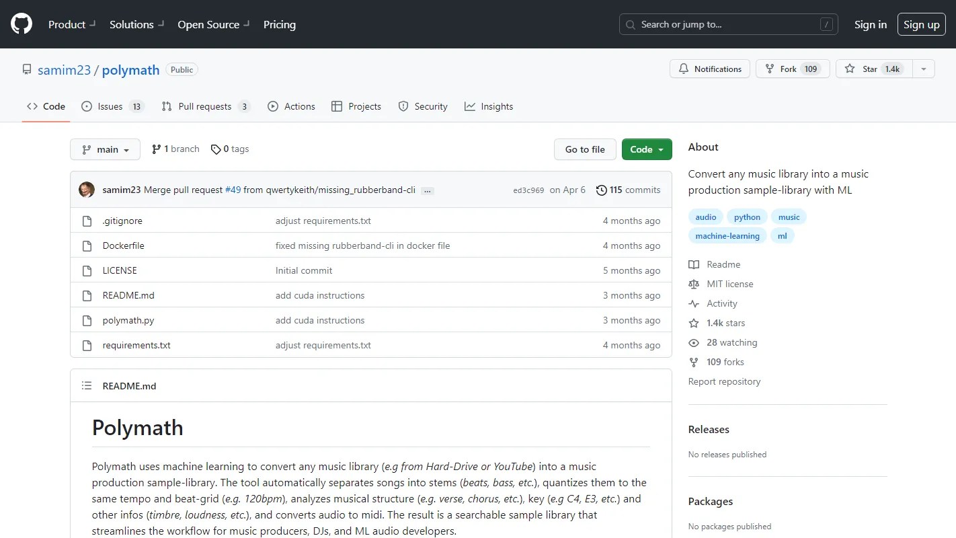Open the polymath repository link
This screenshot has width=956, height=538.
[131, 70]
